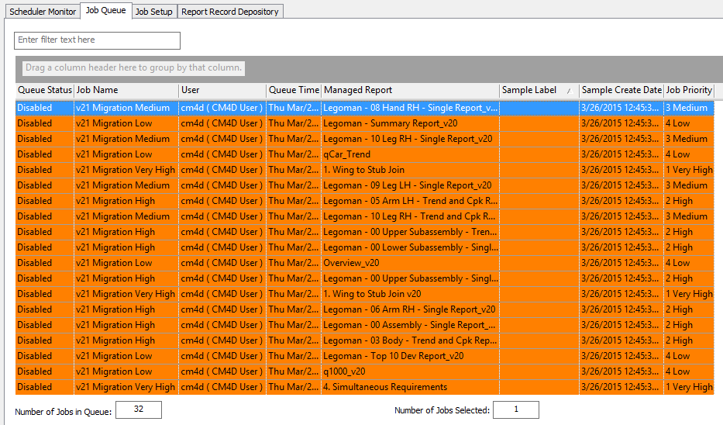Image resolution: width=723 pixels, height=425 pixels.
Task: Click the Job Priority column header
Action: pyautogui.click(x=688, y=90)
